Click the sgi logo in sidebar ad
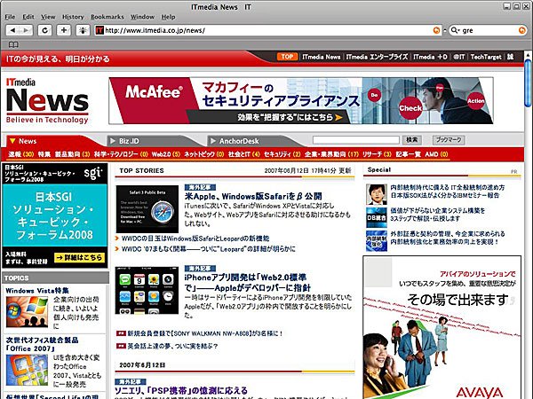The width and height of the screenshot is (533, 399). click(92, 174)
